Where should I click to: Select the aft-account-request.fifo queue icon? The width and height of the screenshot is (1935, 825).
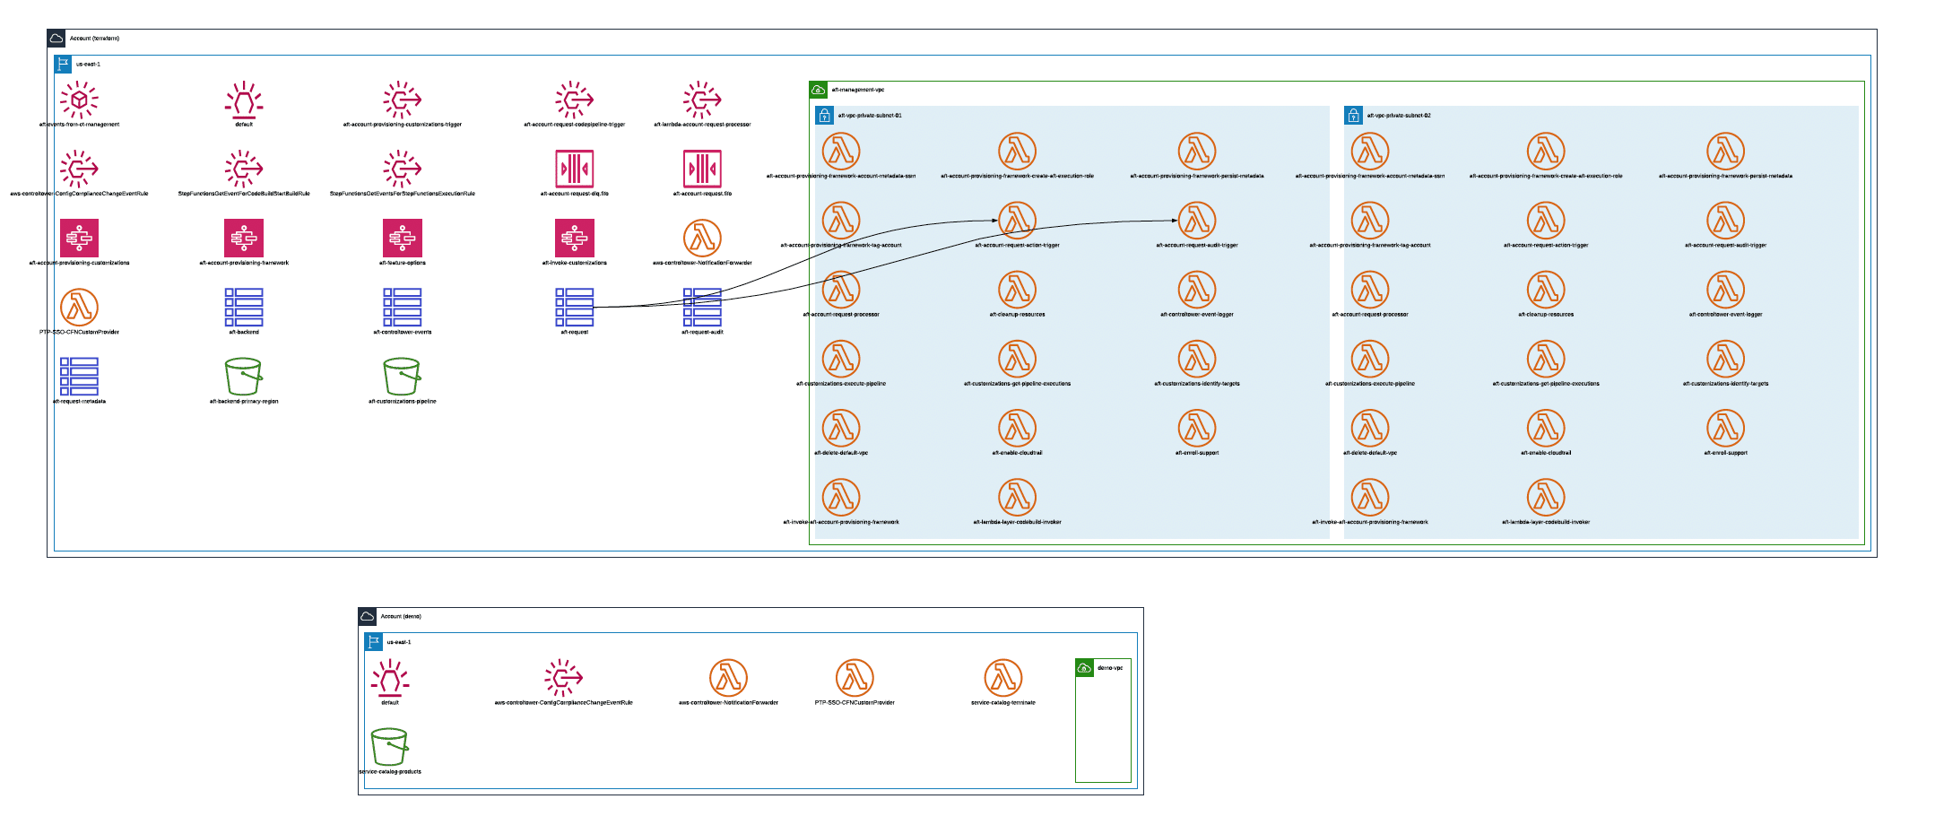coord(701,167)
